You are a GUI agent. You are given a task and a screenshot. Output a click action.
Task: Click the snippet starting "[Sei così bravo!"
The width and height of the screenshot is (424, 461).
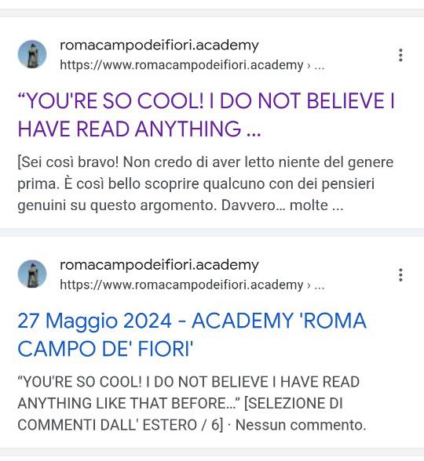(x=206, y=183)
